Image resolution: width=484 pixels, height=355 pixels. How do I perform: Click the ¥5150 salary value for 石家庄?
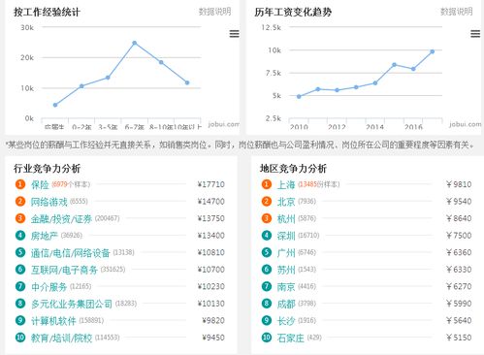pos(459,338)
